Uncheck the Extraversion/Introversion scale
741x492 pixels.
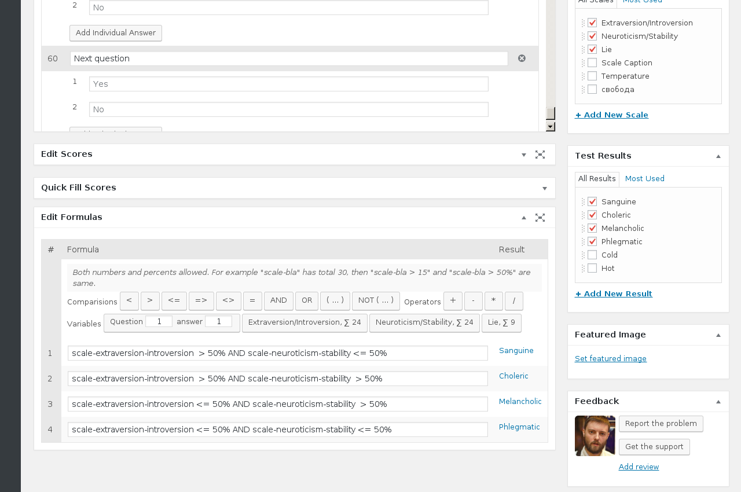tap(592, 23)
